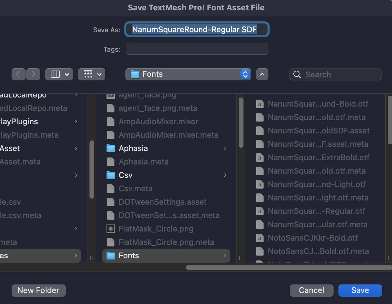Open the column view options dropdown
392x304 pixels.
(x=59, y=74)
